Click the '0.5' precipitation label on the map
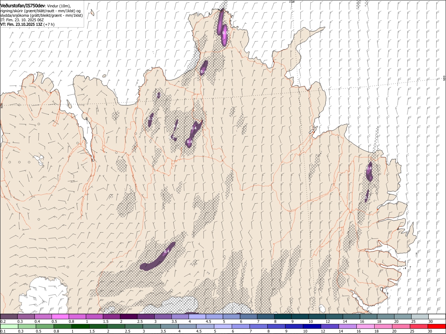446x334 pixels. point(225,33)
